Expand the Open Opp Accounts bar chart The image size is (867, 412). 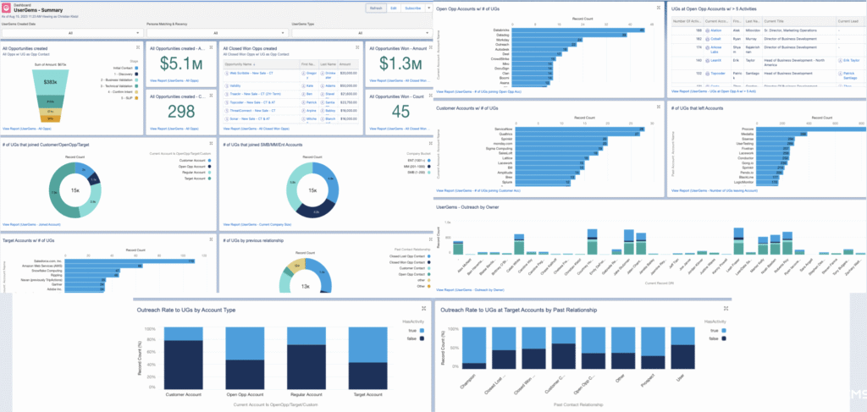tap(659, 8)
